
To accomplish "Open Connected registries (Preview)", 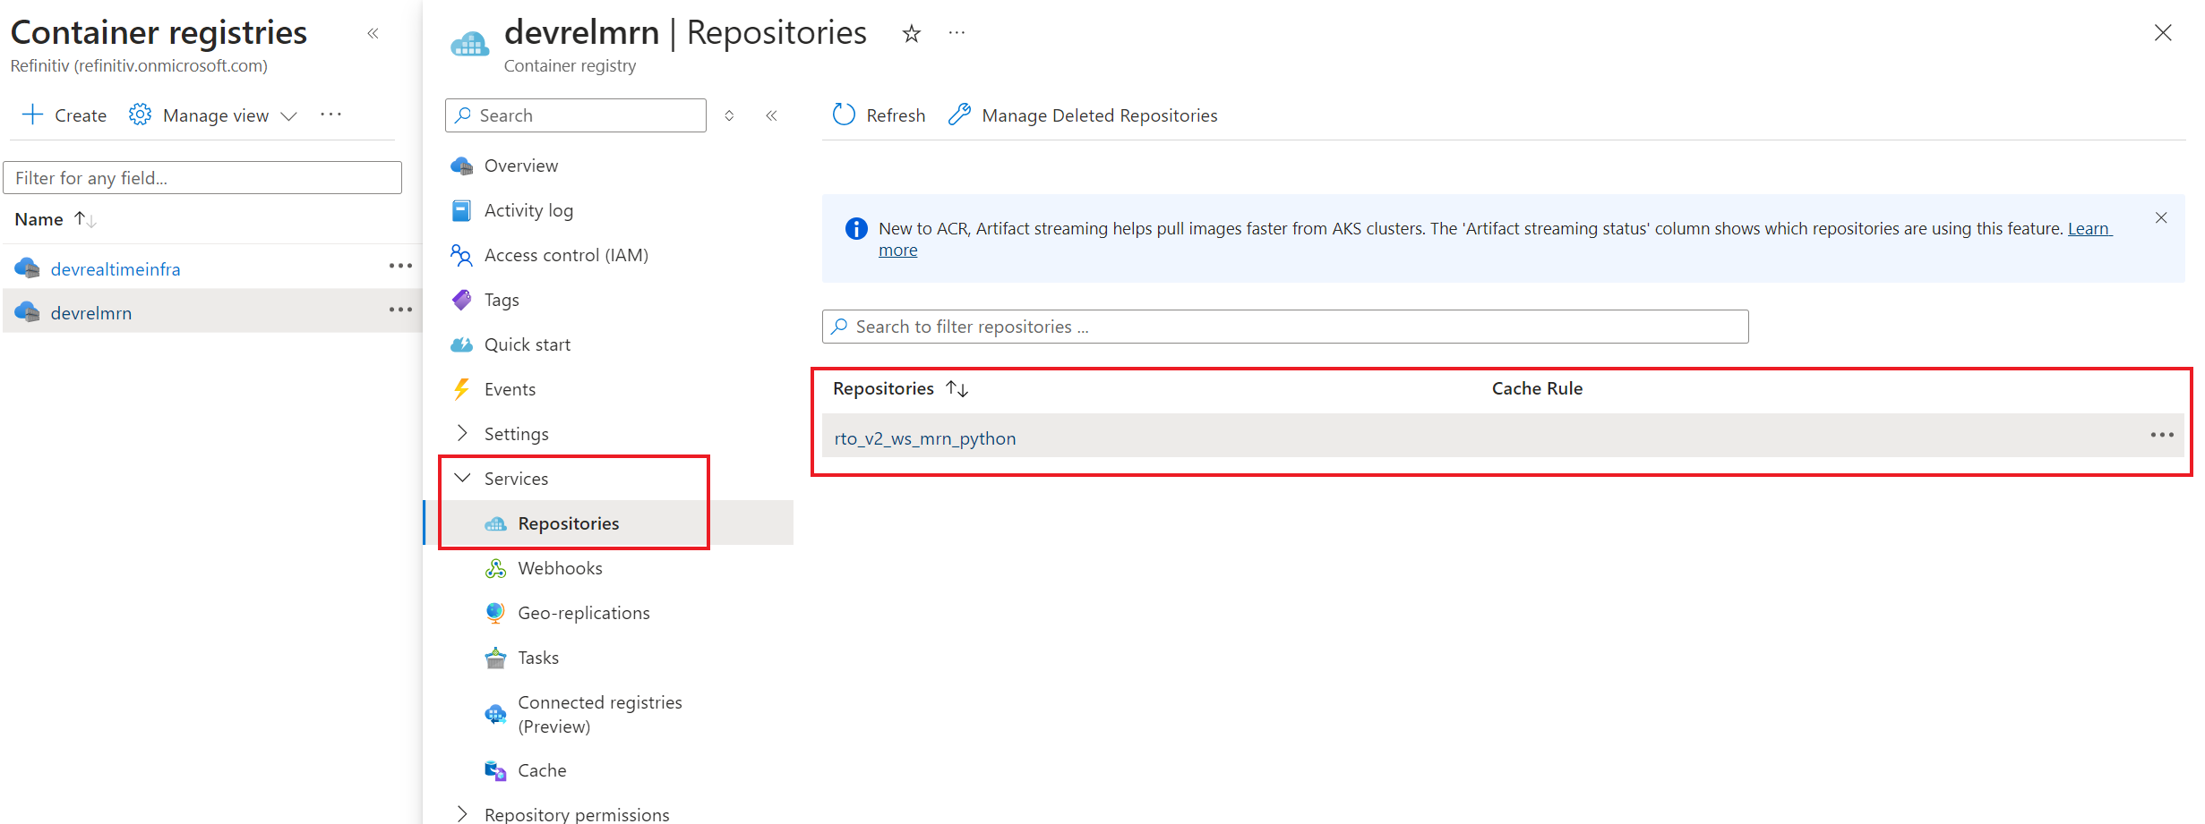I will tap(600, 714).
